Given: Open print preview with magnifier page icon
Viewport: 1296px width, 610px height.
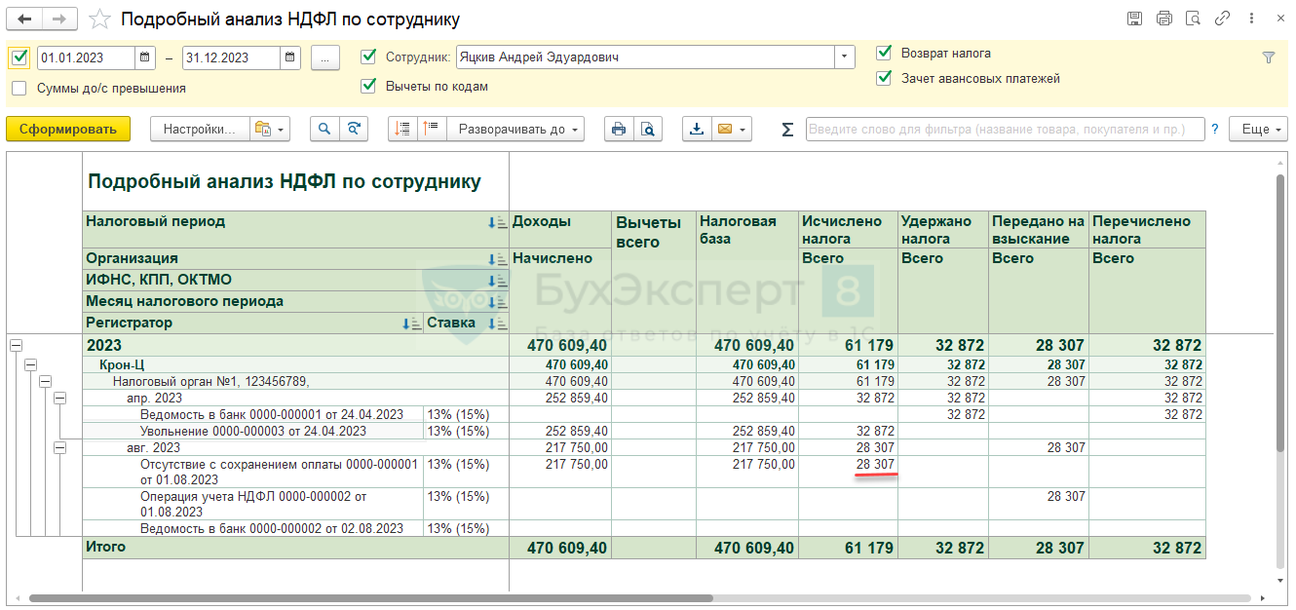Looking at the screenshot, I should [647, 129].
